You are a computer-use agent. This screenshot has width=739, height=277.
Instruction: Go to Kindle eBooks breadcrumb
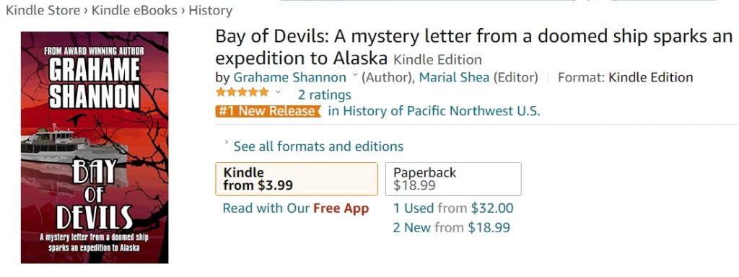[x=134, y=11]
